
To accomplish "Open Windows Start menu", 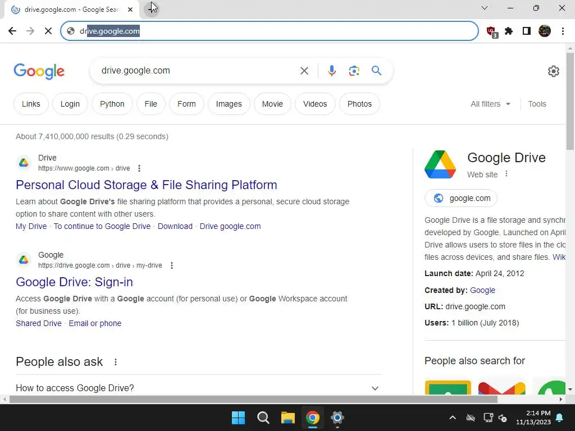I will tap(238, 418).
